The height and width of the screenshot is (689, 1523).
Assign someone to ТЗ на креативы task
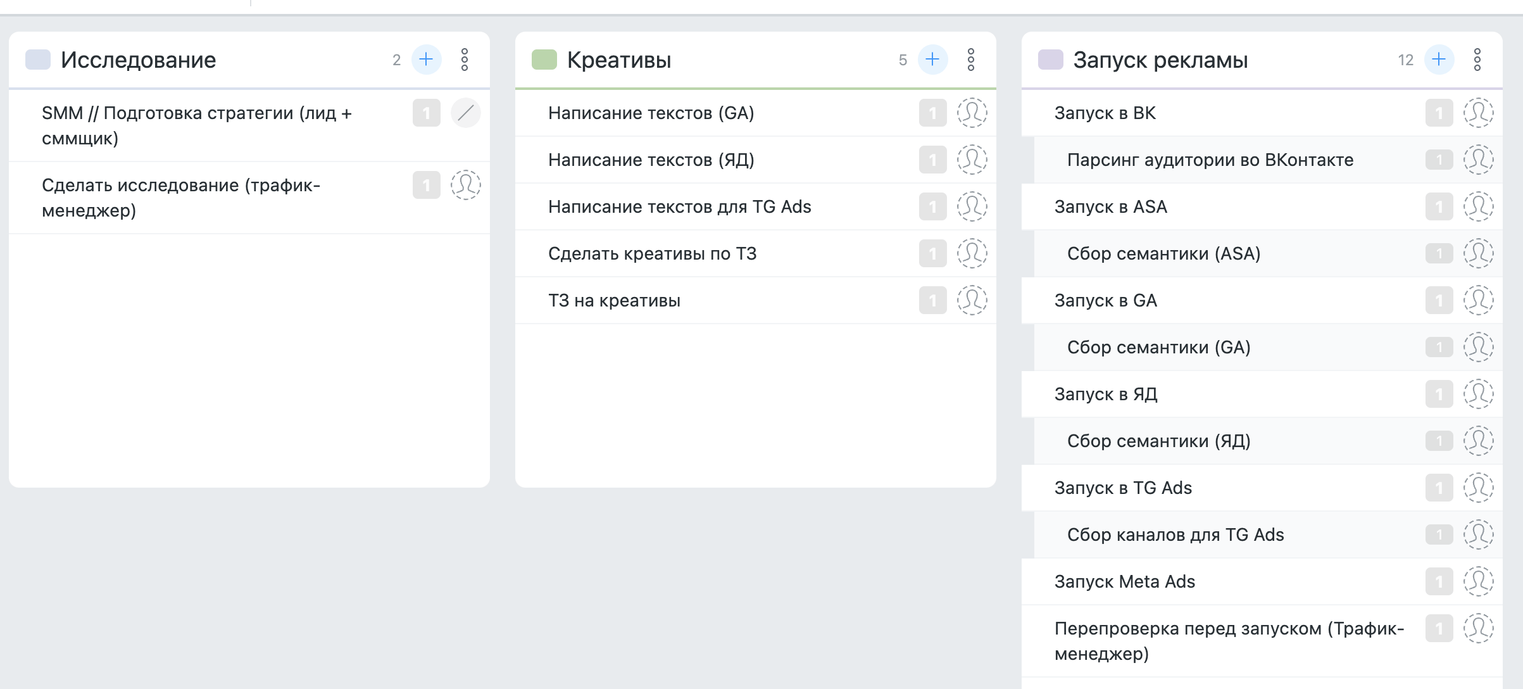pos(972,300)
